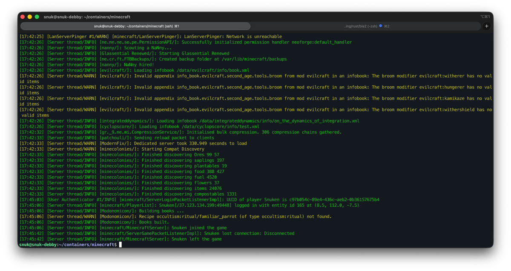511x271 pixels.
Task: Maximize the window using the green button
Action: 37,17
